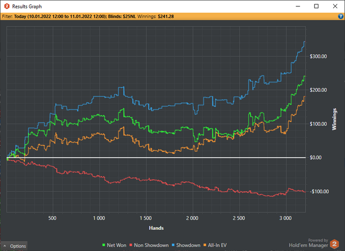The height and width of the screenshot is (251, 345).
Task: Click the $300.00 axis label
Action: click(318, 56)
